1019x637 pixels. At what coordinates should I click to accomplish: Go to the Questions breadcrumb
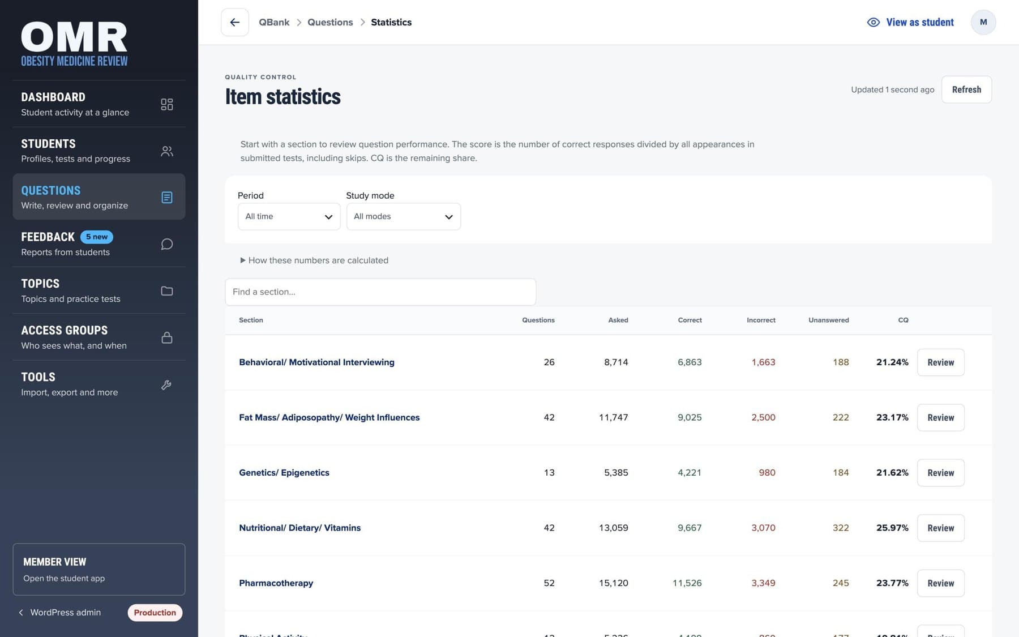pyautogui.click(x=330, y=22)
